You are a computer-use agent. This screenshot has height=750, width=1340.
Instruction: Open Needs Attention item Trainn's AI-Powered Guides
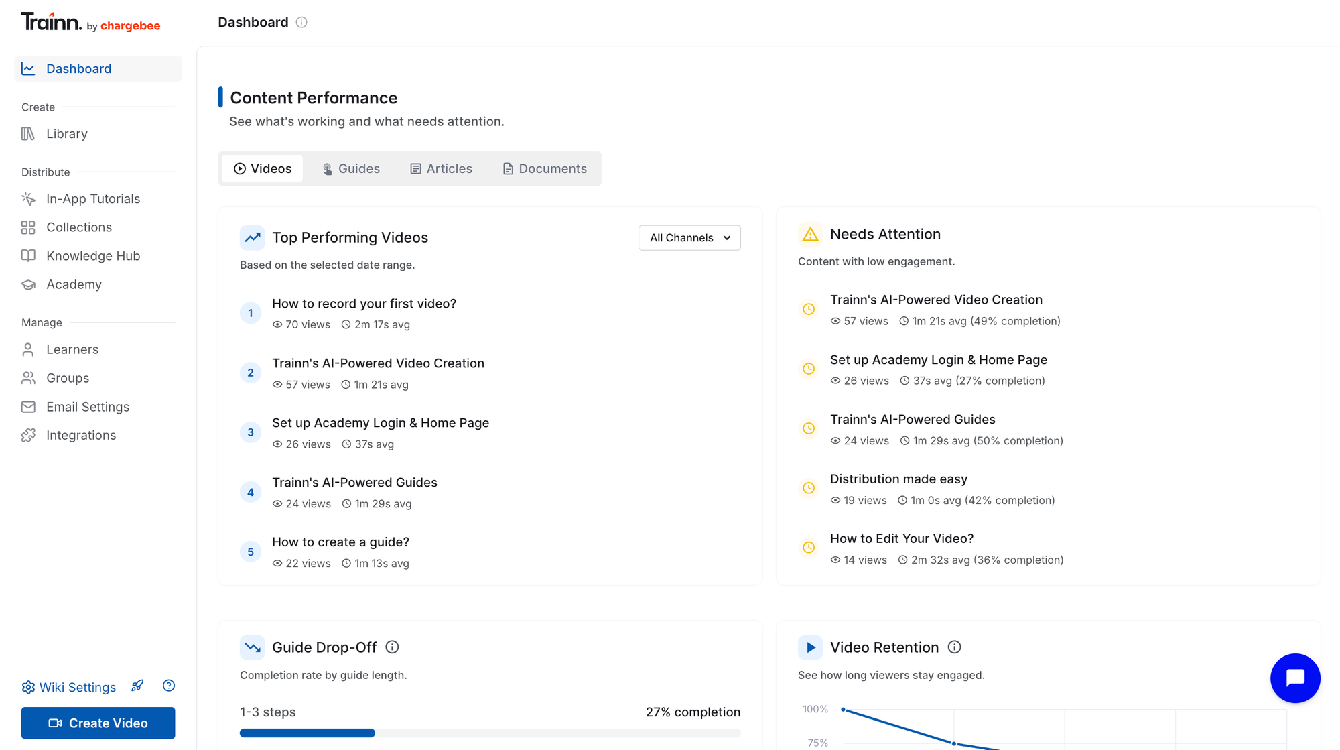[913, 420]
